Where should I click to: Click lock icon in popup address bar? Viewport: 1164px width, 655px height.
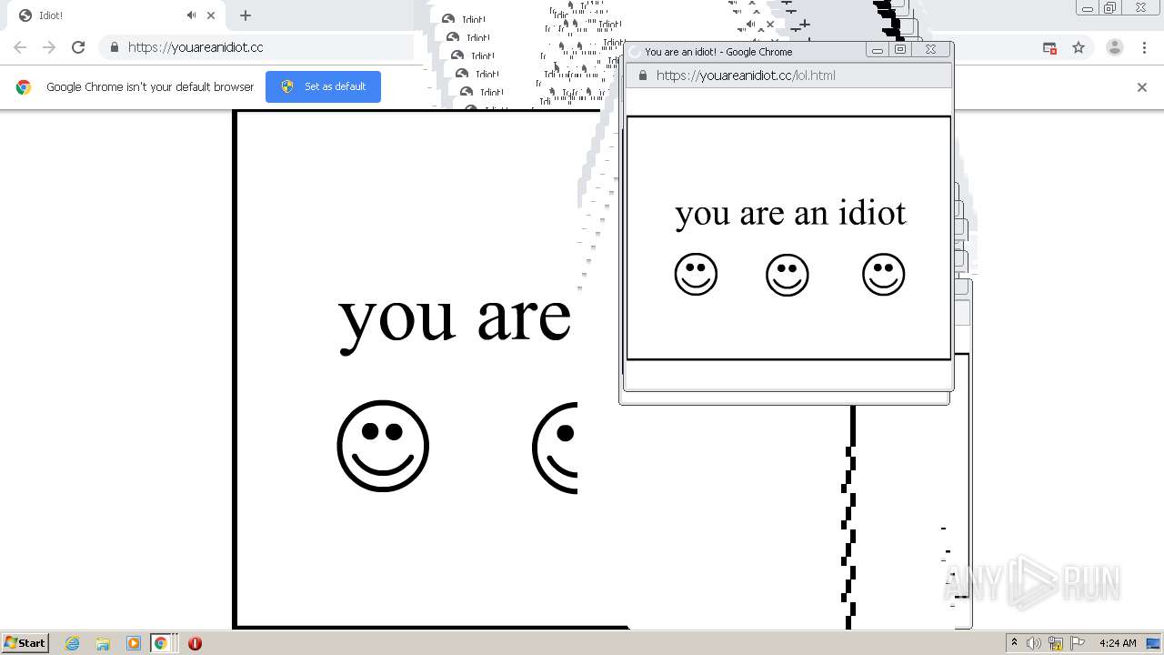pos(643,76)
